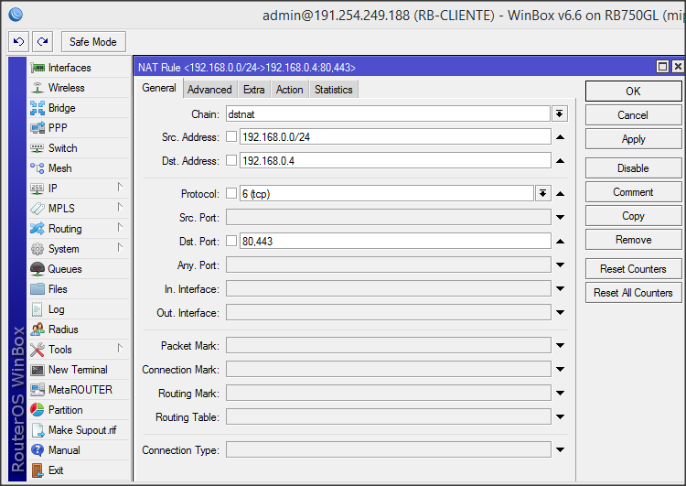This screenshot has height=486, width=686.
Task: Click the System gear icon
Action: [x=38, y=249]
